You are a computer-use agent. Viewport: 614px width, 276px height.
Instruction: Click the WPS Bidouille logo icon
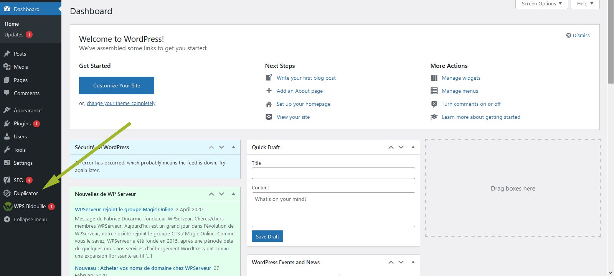pyautogui.click(x=8, y=207)
